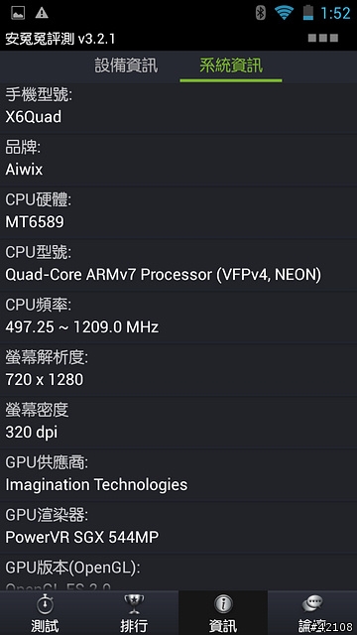This screenshot has width=357, height=635.
Task: Tap the 品牌 Aiwix row
Action: point(178,160)
